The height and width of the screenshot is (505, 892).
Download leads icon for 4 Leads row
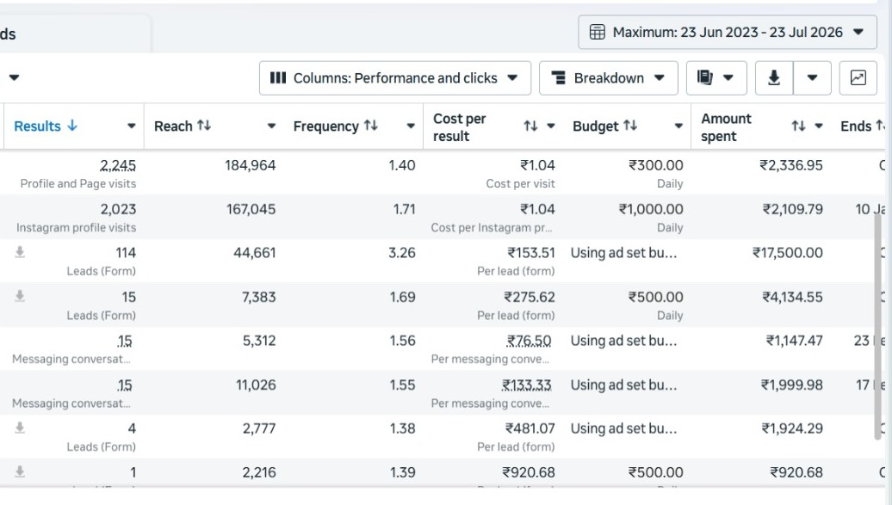tap(20, 428)
